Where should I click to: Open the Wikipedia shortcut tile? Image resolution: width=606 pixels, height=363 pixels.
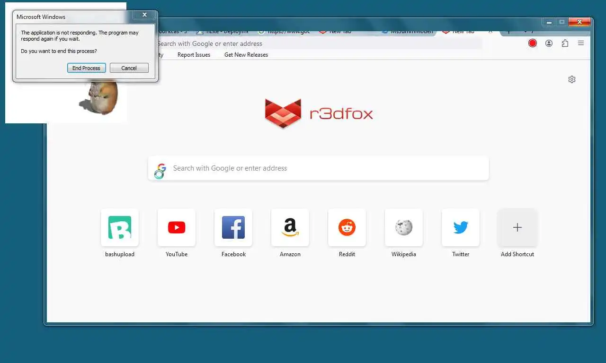pos(404,227)
